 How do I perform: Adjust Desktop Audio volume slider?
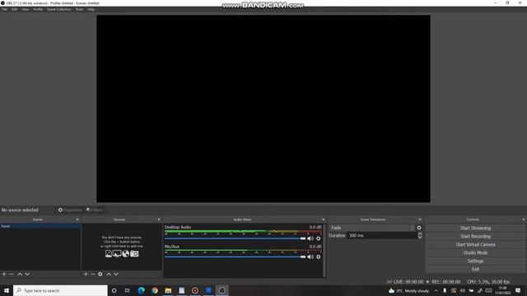235,238
